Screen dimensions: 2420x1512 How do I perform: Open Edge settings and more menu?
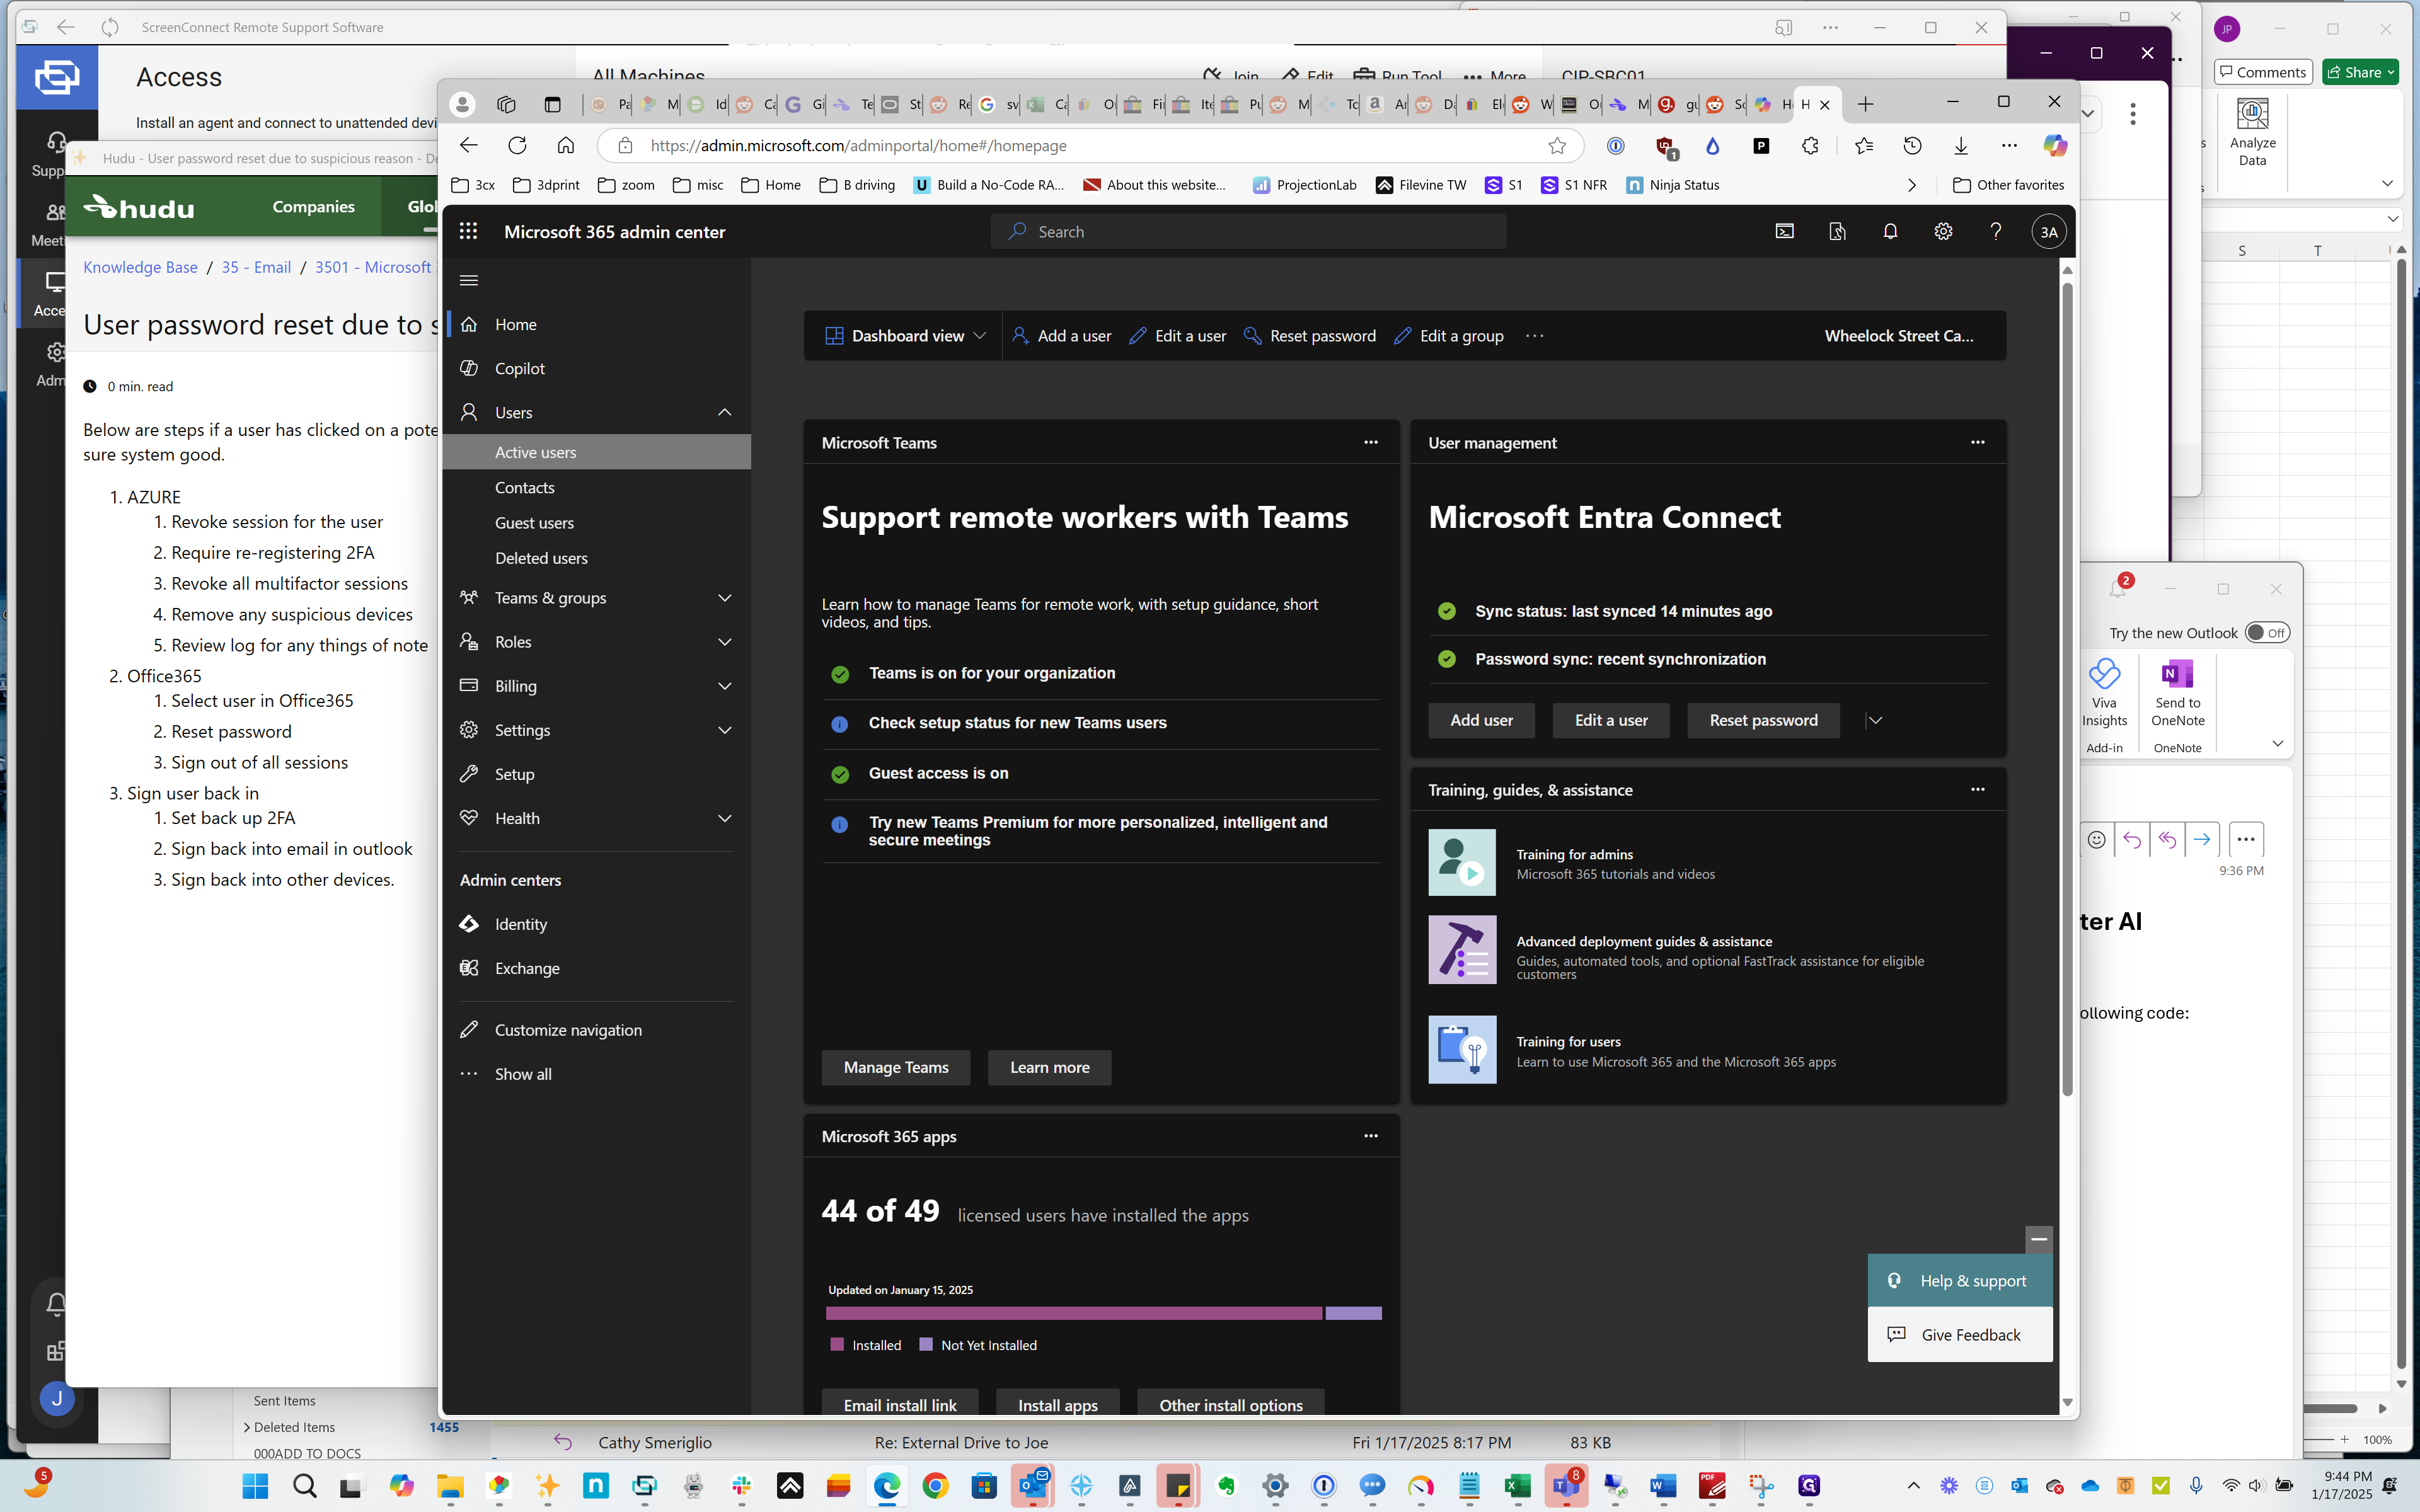point(2009,146)
